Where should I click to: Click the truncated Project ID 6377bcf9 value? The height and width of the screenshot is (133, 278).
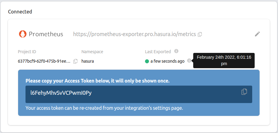point(44,61)
